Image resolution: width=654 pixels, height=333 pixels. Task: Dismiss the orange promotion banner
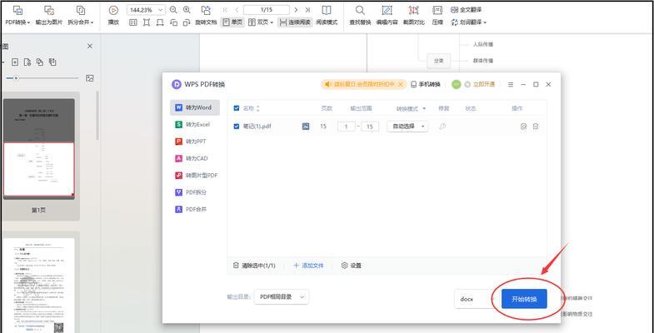(x=401, y=84)
